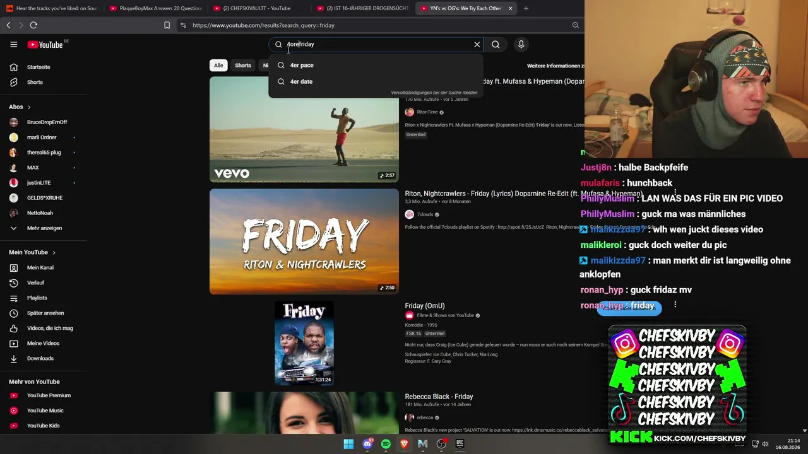
Task: Open Shorts in the sidebar
Action: [x=35, y=82]
